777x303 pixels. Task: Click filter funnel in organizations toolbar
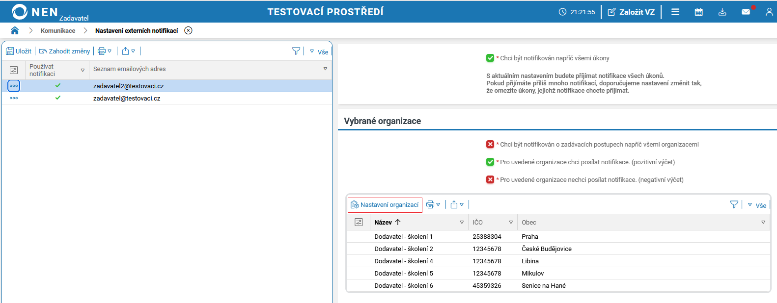pos(734,204)
